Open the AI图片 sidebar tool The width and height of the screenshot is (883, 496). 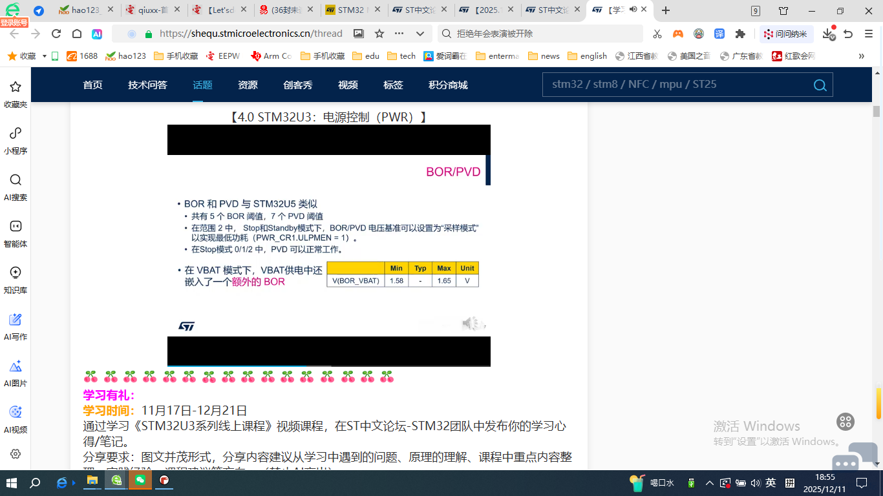pyautogui.click(x=16, y=371)
